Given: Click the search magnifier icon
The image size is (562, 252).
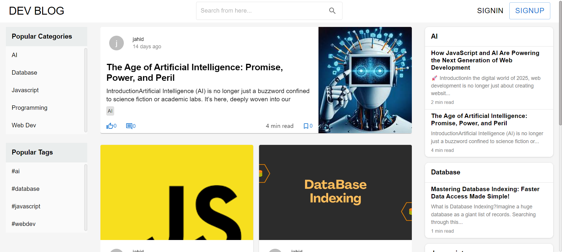Looking at the screenshot, I should pyautogui.click(x=332, y=11).
